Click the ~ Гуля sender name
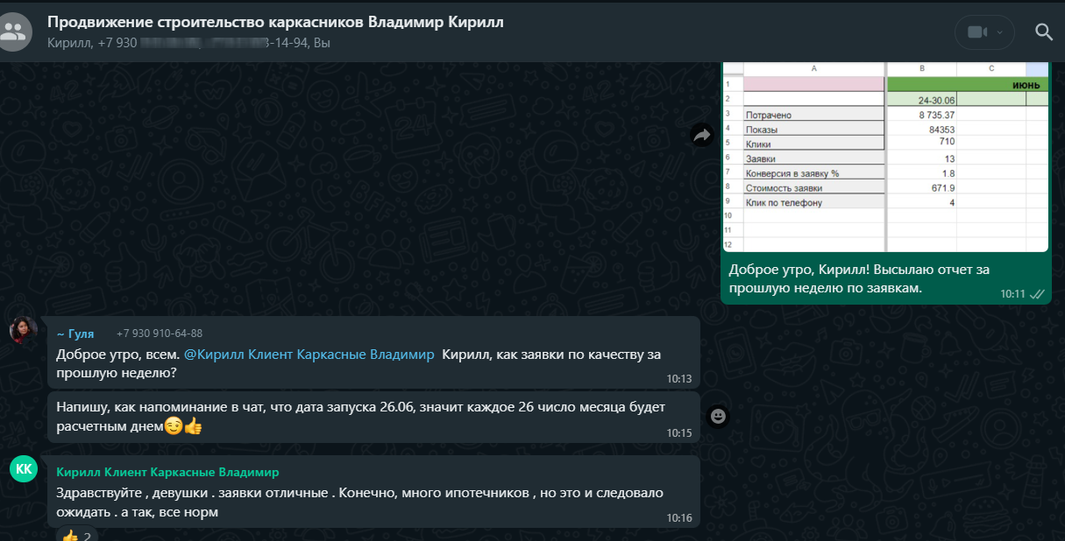This screenshot has width=1065, height=541. 75,334
